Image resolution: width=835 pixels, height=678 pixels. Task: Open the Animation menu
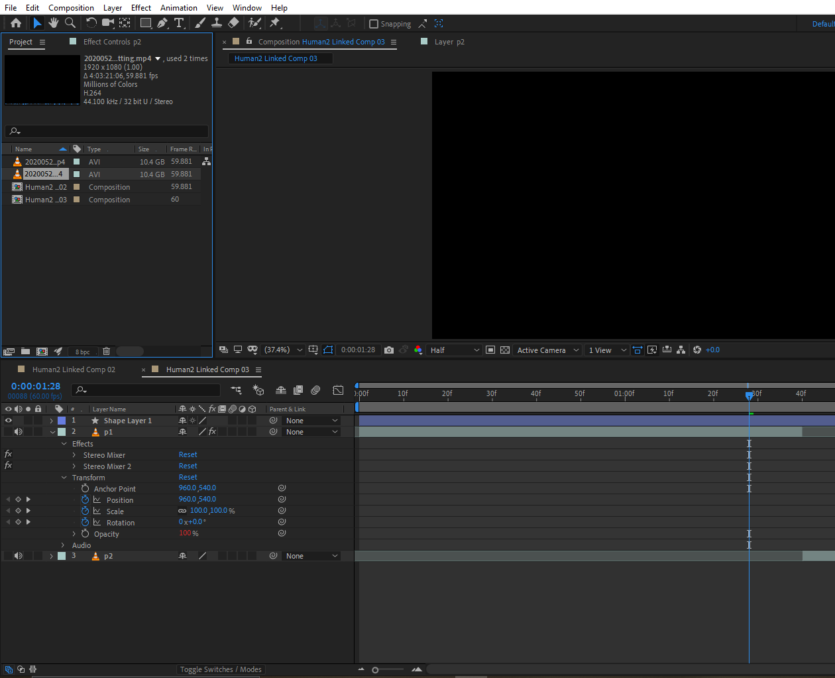coord(178,8)
